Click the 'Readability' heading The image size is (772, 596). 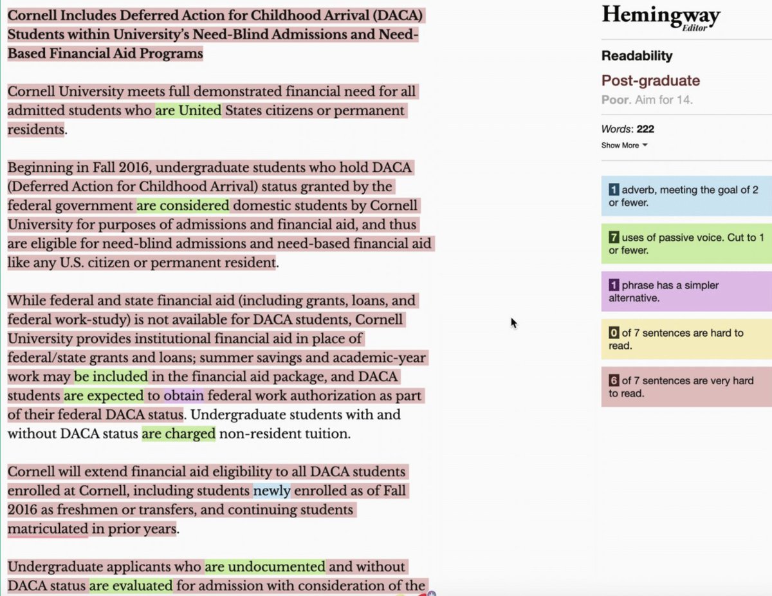(637, 56)
